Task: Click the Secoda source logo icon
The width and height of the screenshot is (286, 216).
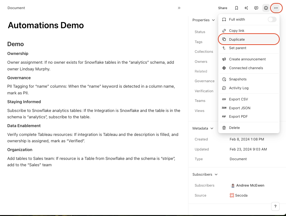Action: point(232,195)
